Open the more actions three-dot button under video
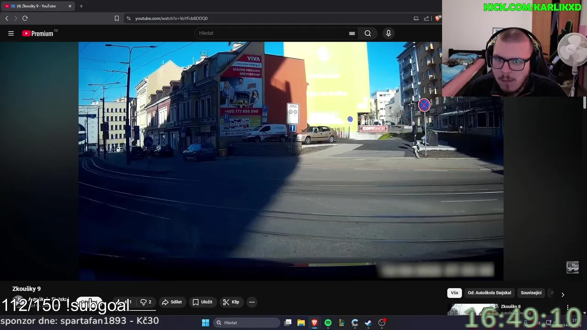This screenshot has width=587, height=330. click(x=252, y=302)
